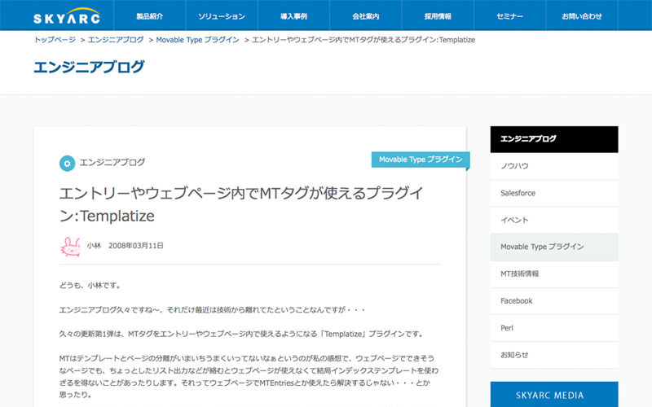This screenshot has width=652, height=407.
Task: Click the date 2008年03月11日
Action: [136, 246]
